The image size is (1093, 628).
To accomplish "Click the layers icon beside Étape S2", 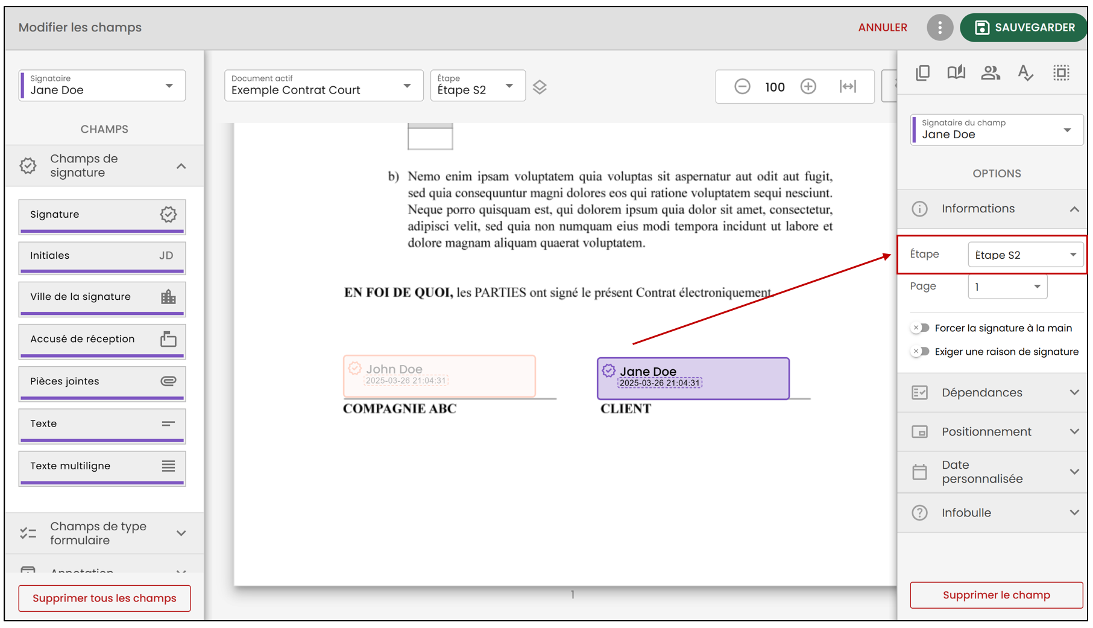I will pyautogui.click(x=540, y=87).
